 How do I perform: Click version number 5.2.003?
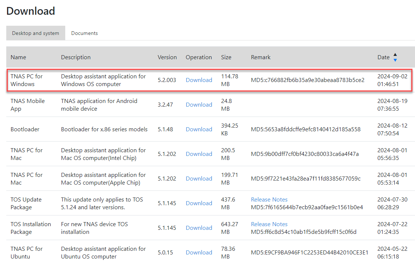167,80
